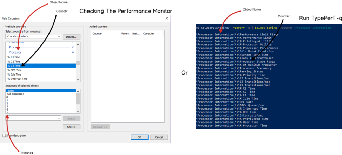Click Cancel in Add Counters

tap(159, 137)
